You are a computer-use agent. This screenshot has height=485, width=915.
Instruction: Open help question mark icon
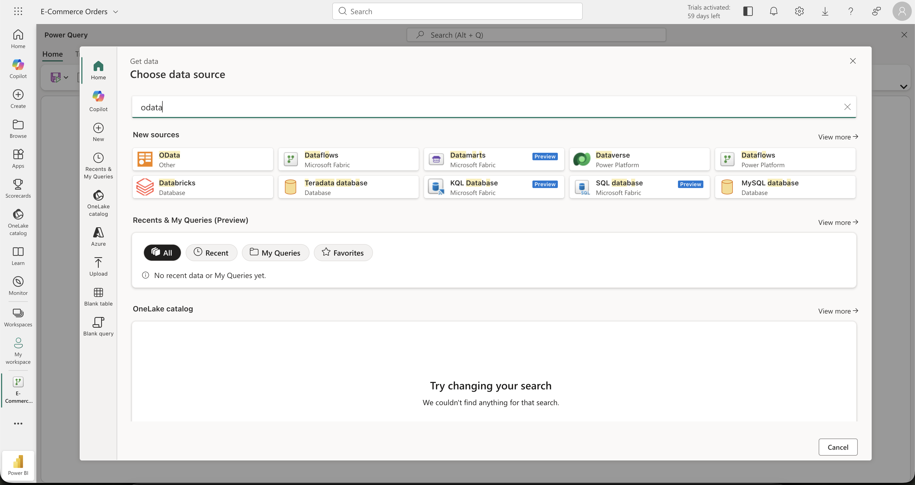point(851,11)
